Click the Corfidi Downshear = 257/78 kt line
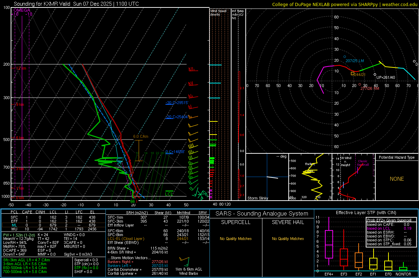The image size is (419, 278). click(138, 269)
